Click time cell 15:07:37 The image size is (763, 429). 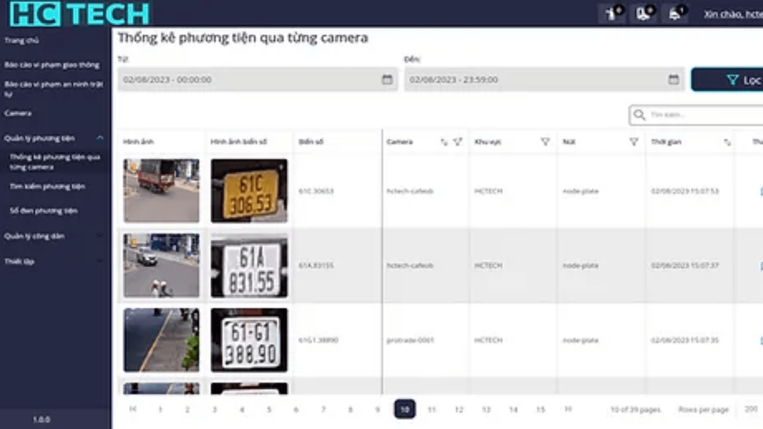pos(685,265)
